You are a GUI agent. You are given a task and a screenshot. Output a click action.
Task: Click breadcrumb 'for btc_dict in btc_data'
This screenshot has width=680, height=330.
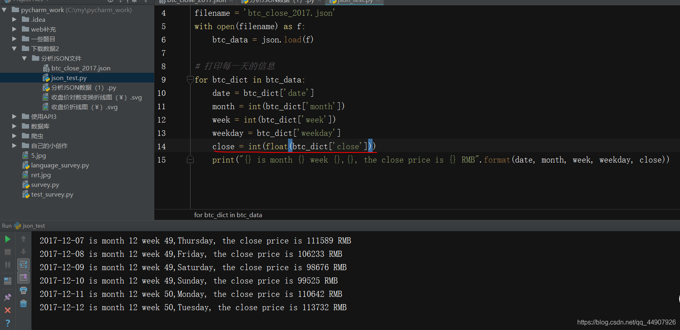click(x=228, y=215)
